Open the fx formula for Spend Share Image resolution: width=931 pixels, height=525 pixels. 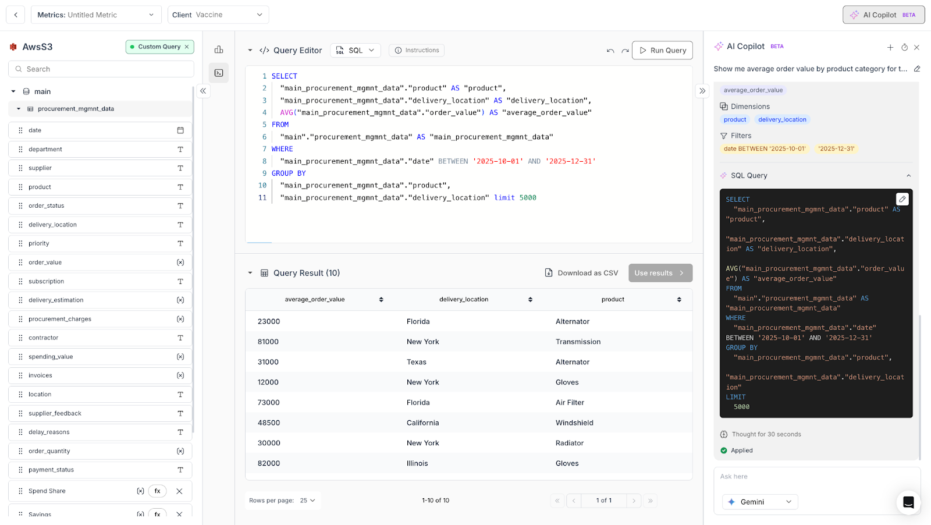coord(157,491)
